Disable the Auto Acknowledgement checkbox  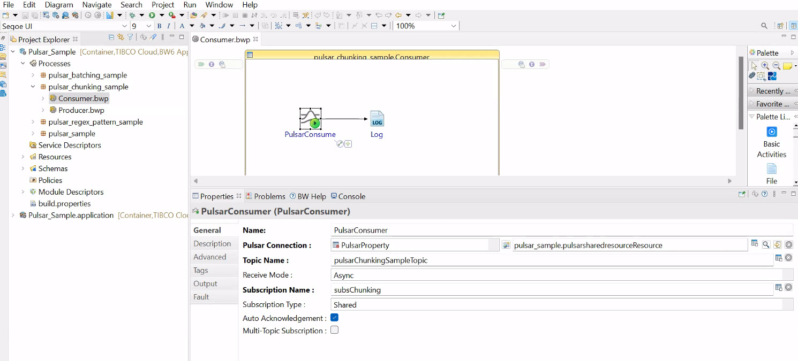335,318
